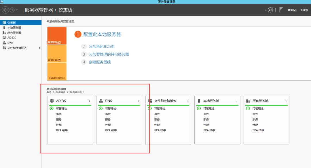Select 仪表板 in the sidebar
Viewport: 311px width, 168px height.
pos(21,23)
